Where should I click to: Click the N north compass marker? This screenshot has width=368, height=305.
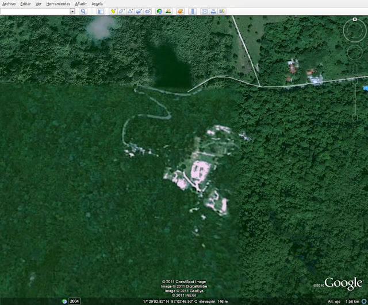355,19
